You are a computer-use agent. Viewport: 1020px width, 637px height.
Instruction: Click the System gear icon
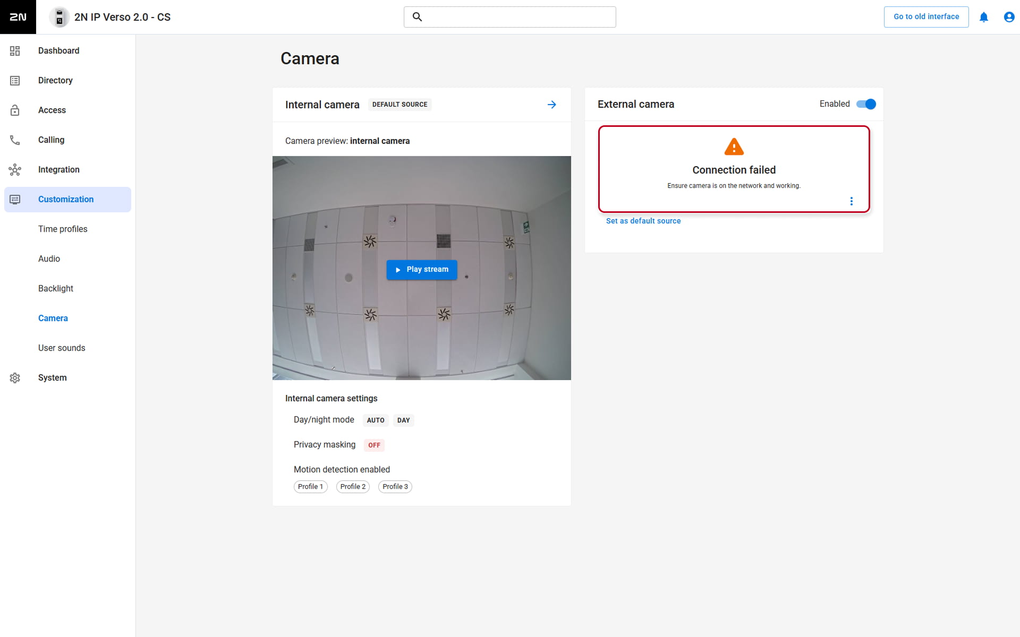15,378
